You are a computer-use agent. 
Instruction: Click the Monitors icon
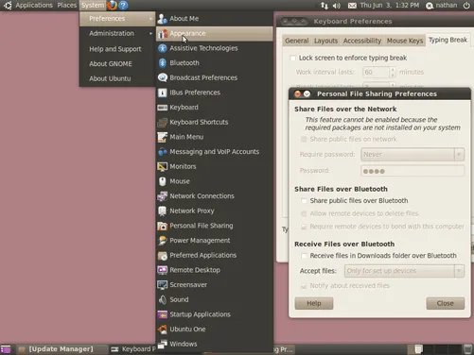tap(162, 167)
